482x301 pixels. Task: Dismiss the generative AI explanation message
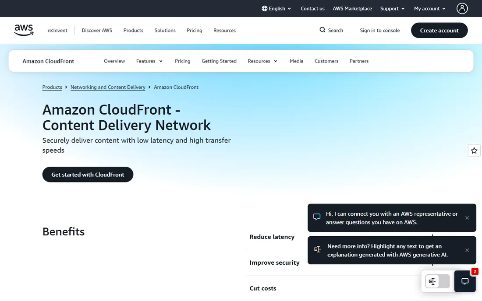tap(467, 250)
